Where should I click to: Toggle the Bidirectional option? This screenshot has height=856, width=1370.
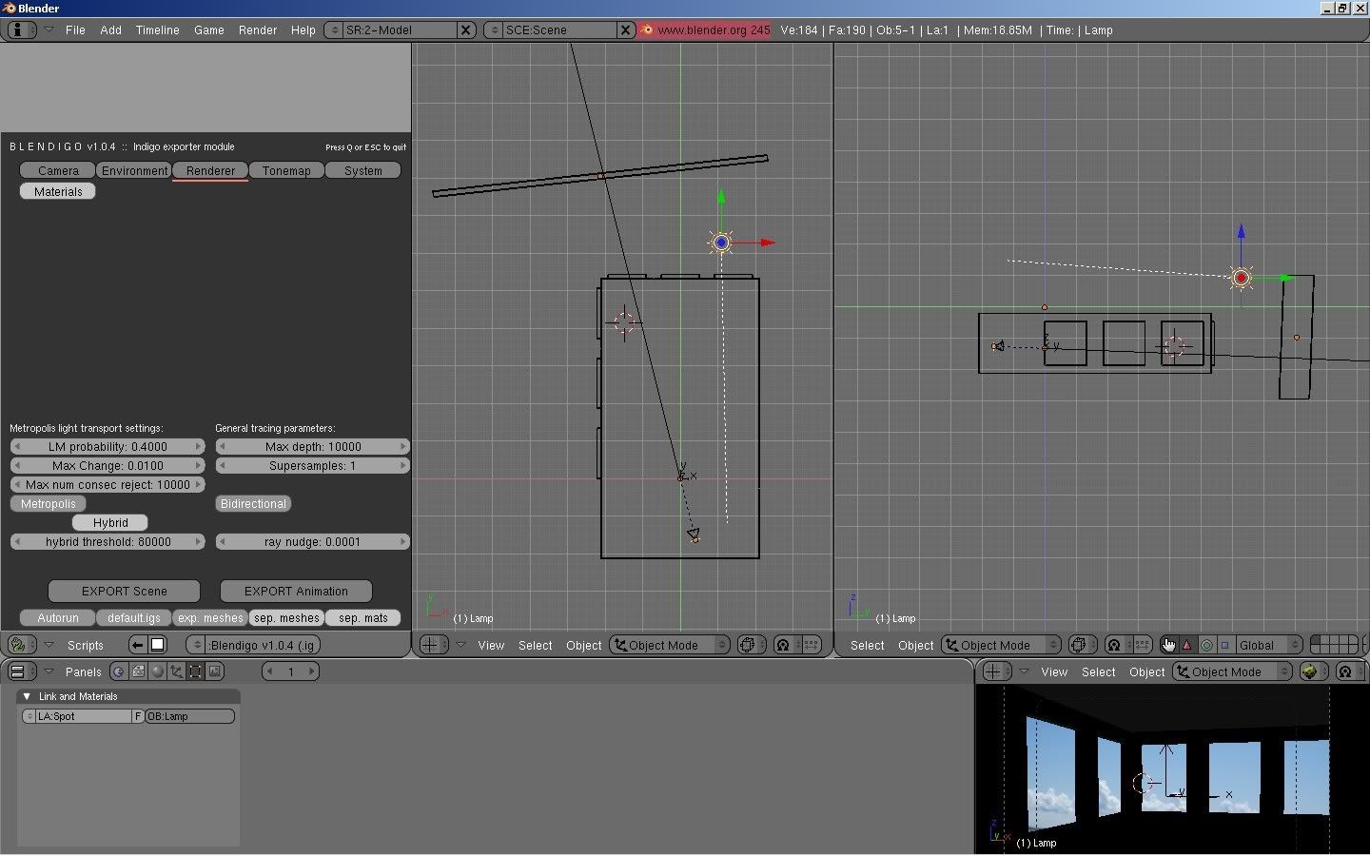(x=253, y=503)
